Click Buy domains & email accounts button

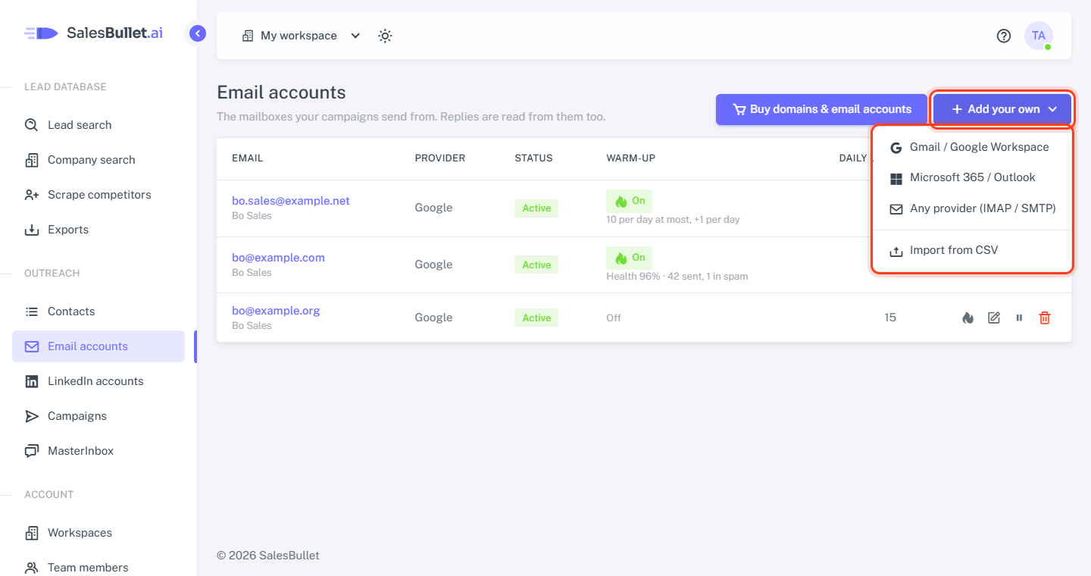point(821,109)
